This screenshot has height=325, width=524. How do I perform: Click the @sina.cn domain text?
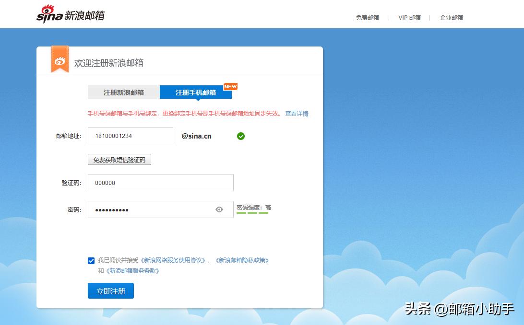tap(197, 136)
